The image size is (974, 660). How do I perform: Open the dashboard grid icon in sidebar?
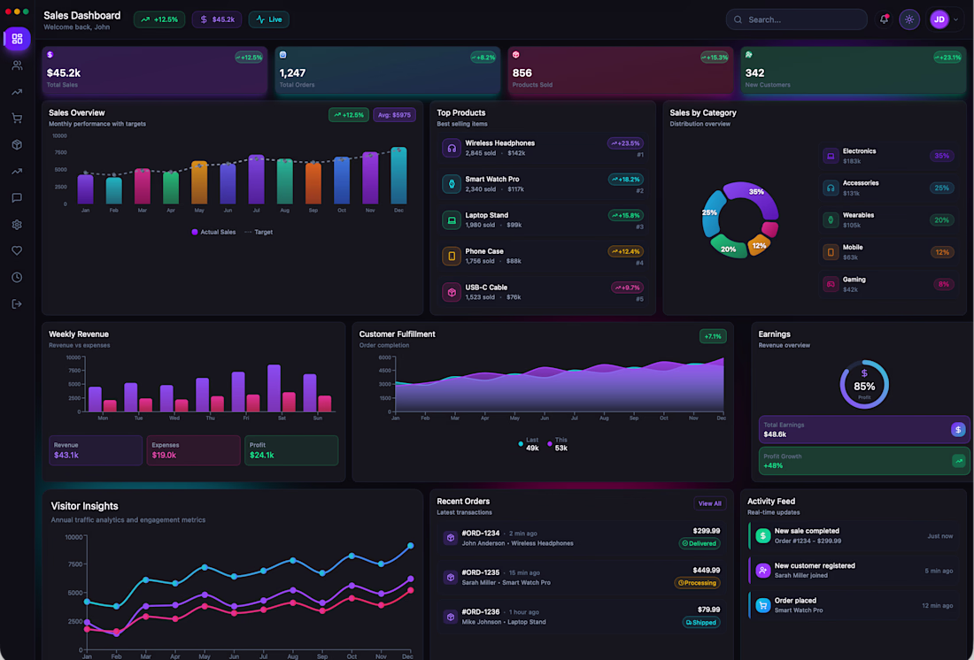tap(18, 39)
